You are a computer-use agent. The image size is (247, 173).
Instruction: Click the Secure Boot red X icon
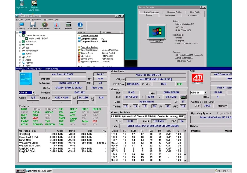coord(79,59)
